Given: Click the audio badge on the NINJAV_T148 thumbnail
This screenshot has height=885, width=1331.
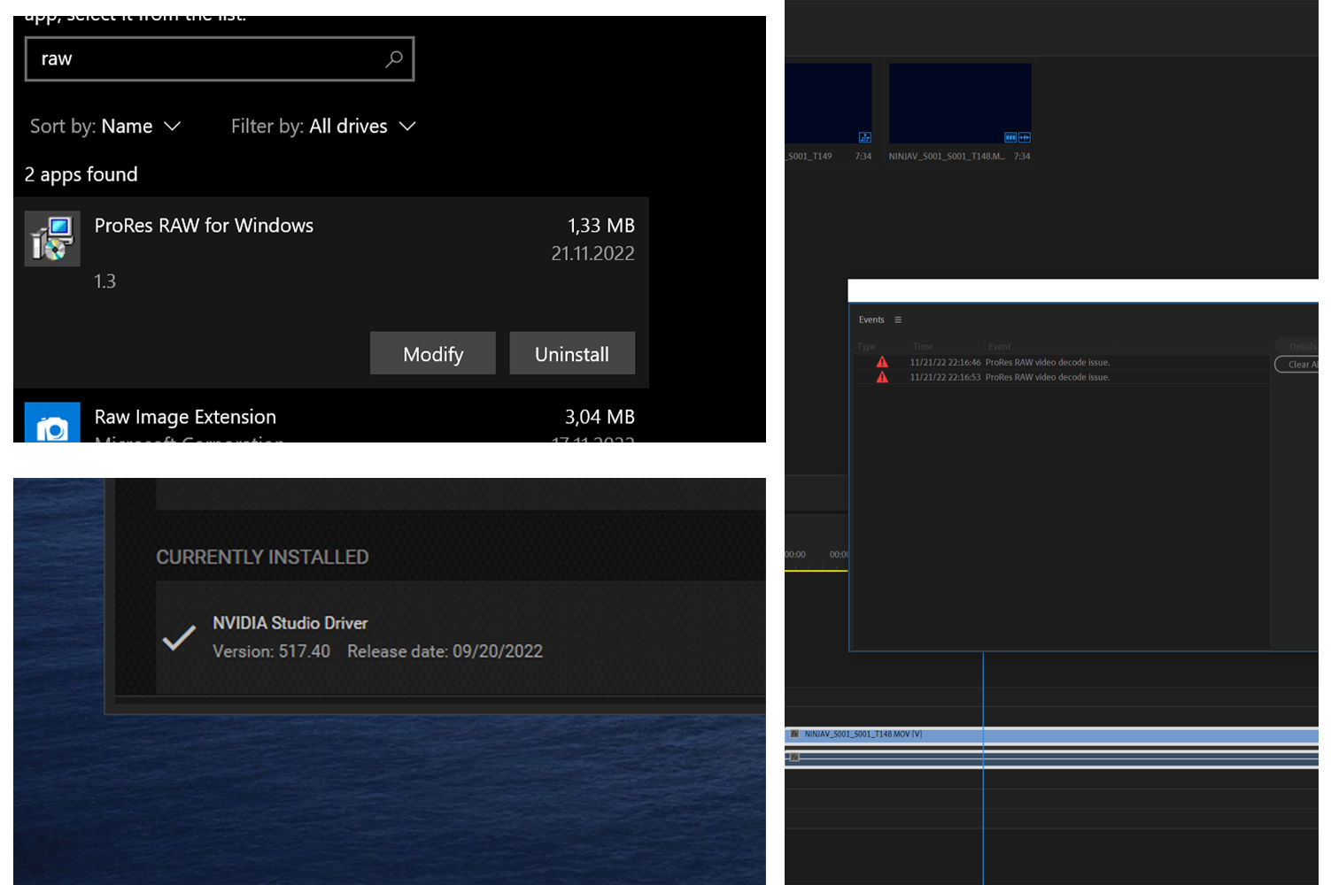Looking at the screenshot, I should tap(1025, 137).
